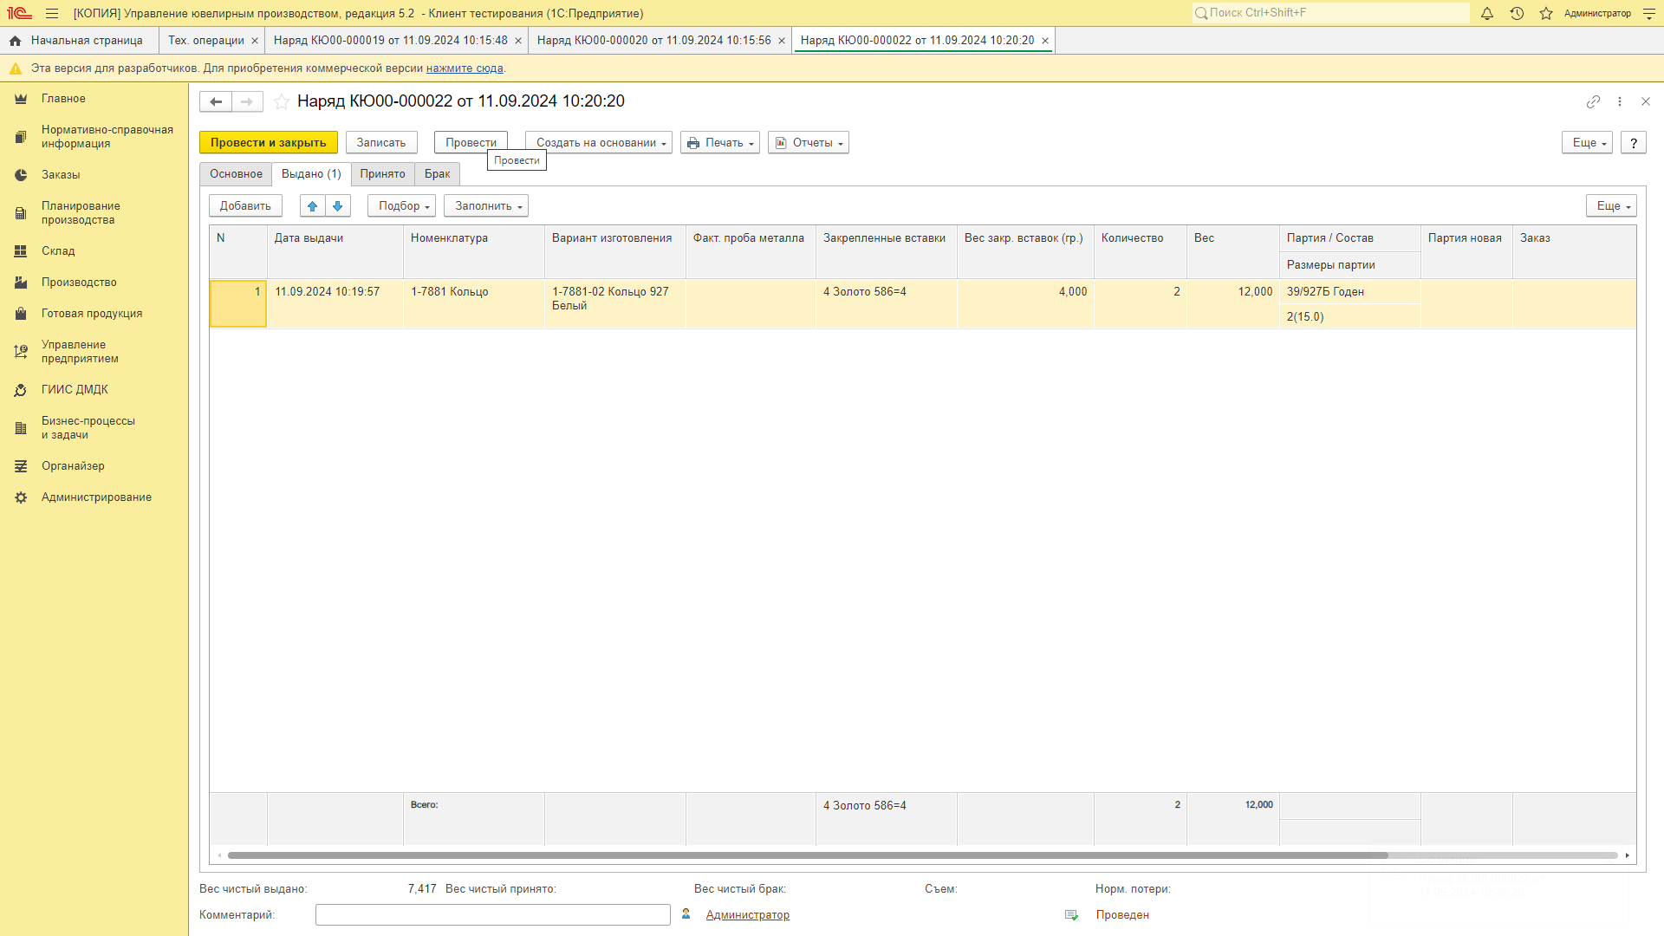
Task: Open Органайзер section in sidebar
Action: [x=94, y=466]
